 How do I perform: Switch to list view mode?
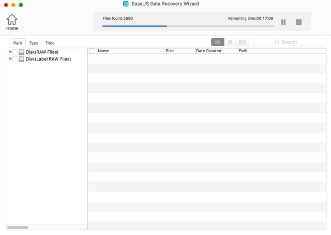pyautogui.click(x=218, y=42)
